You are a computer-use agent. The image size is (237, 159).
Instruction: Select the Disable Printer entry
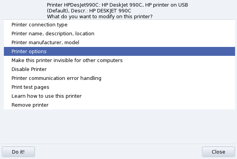29,69
